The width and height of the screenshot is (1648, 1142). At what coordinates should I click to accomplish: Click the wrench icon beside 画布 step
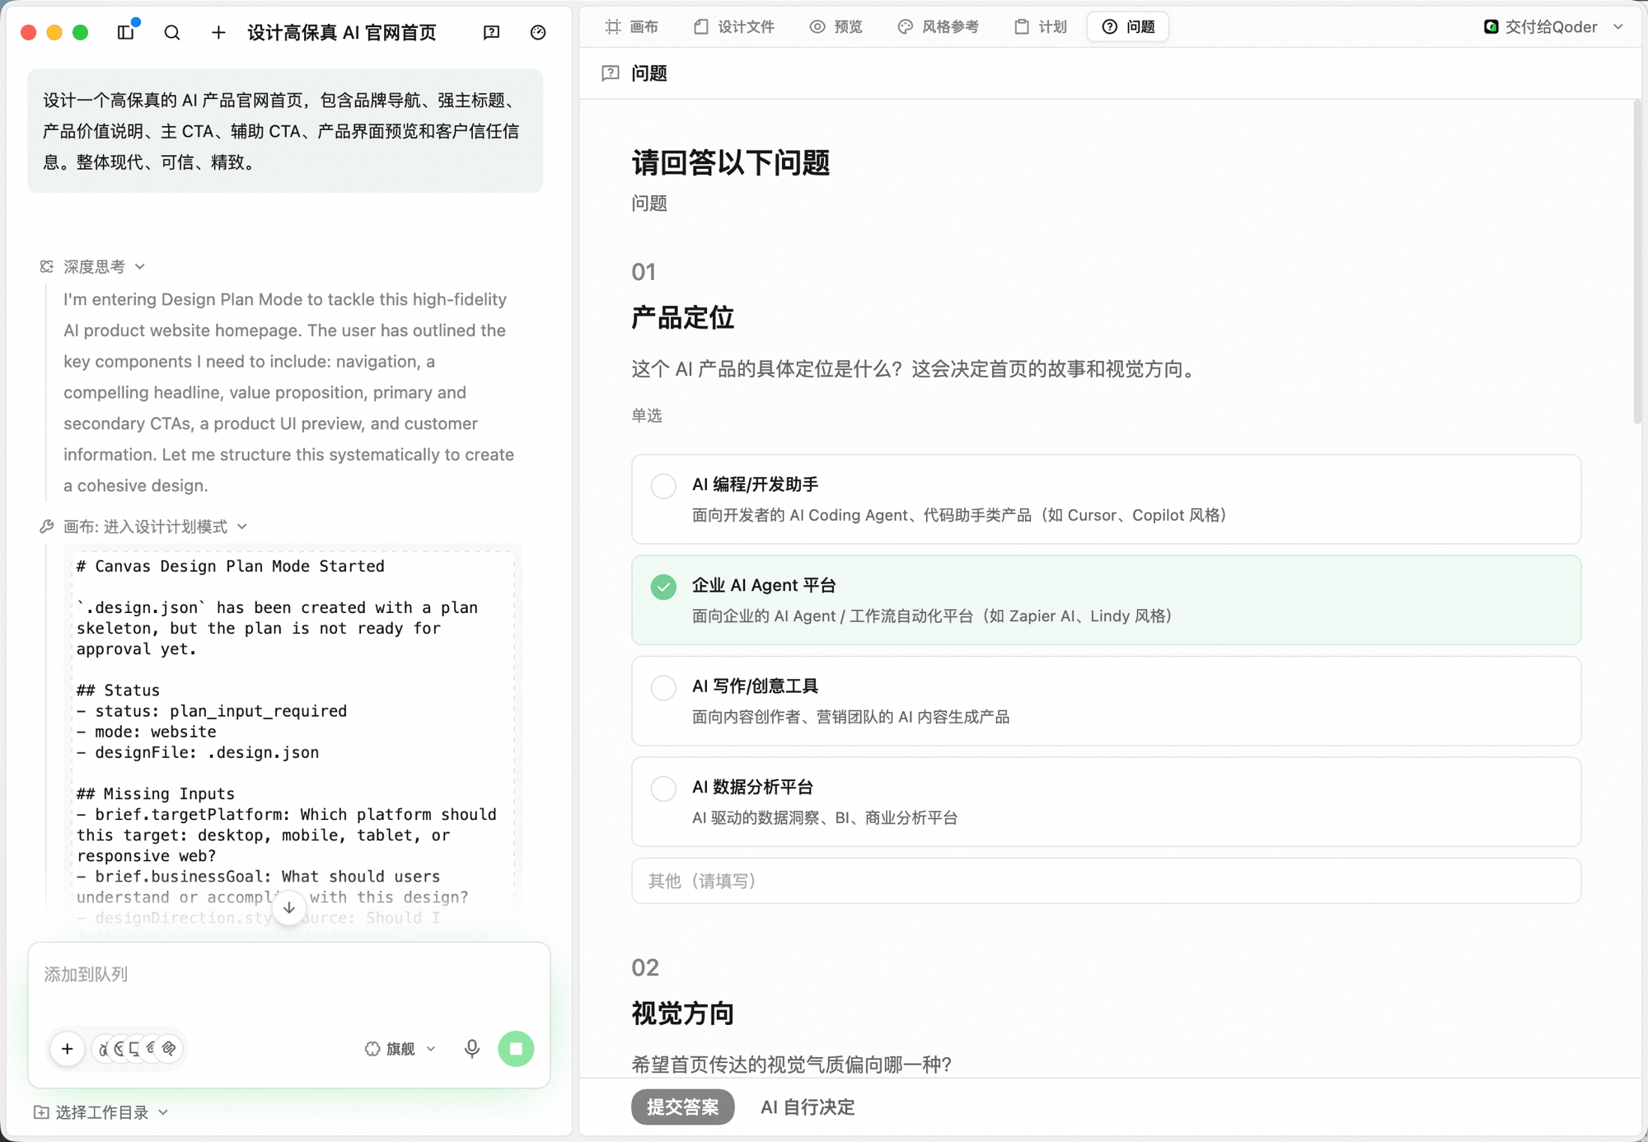tap(47, 527)
